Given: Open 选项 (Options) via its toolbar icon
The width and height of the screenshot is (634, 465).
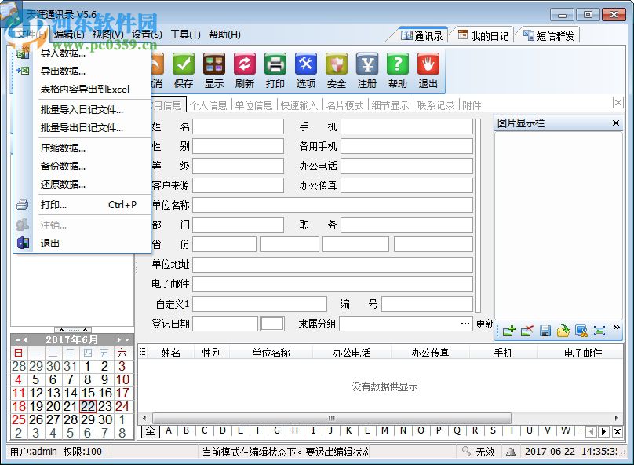Looking at the screenshot, I should click(x=306, y=63).
